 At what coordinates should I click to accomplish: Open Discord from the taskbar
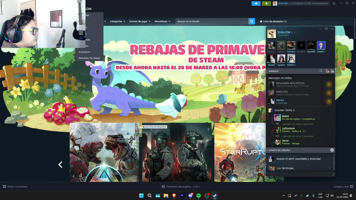coord(191,196)
